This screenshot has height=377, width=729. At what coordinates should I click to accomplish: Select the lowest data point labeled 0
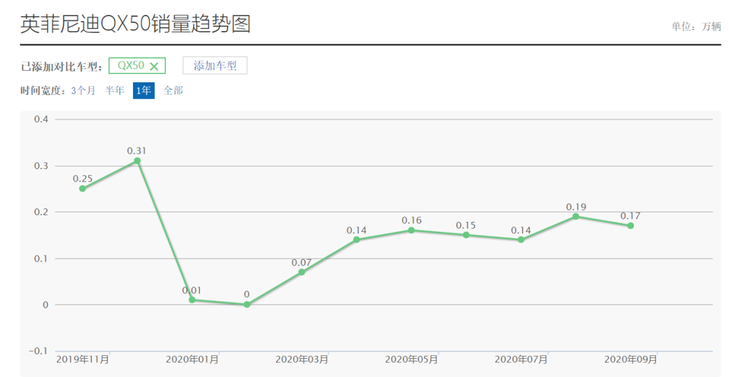pos(247,305)
